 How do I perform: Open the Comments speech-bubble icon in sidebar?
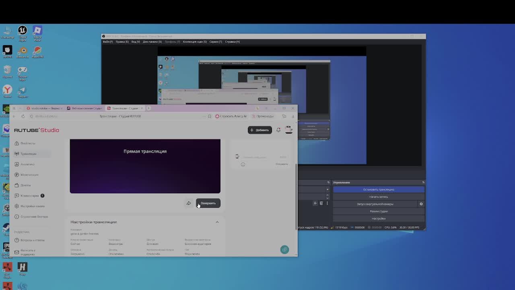[16, 196]
